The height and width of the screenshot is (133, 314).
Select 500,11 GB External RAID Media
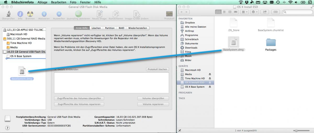coord(24,39)
